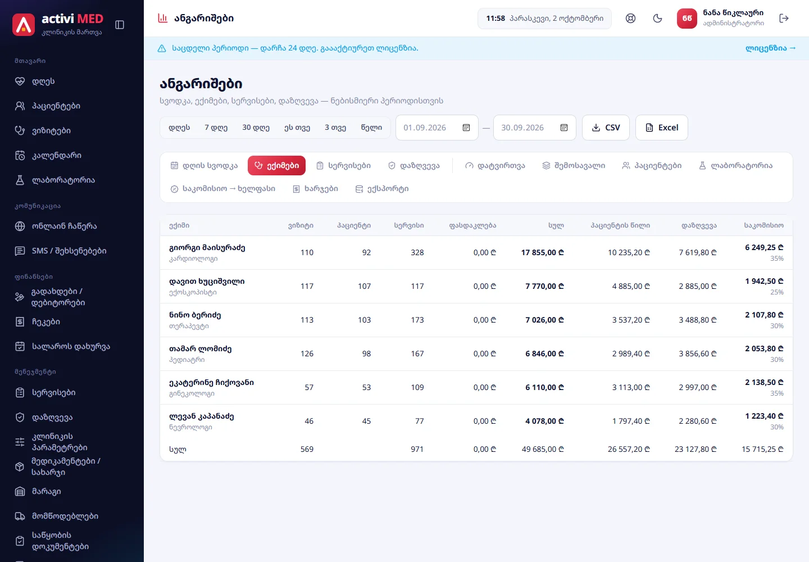Open ონლაინ ჩაწერა in the sidebar
Viewport: 809px width, 562px height.
coord(72,226)
